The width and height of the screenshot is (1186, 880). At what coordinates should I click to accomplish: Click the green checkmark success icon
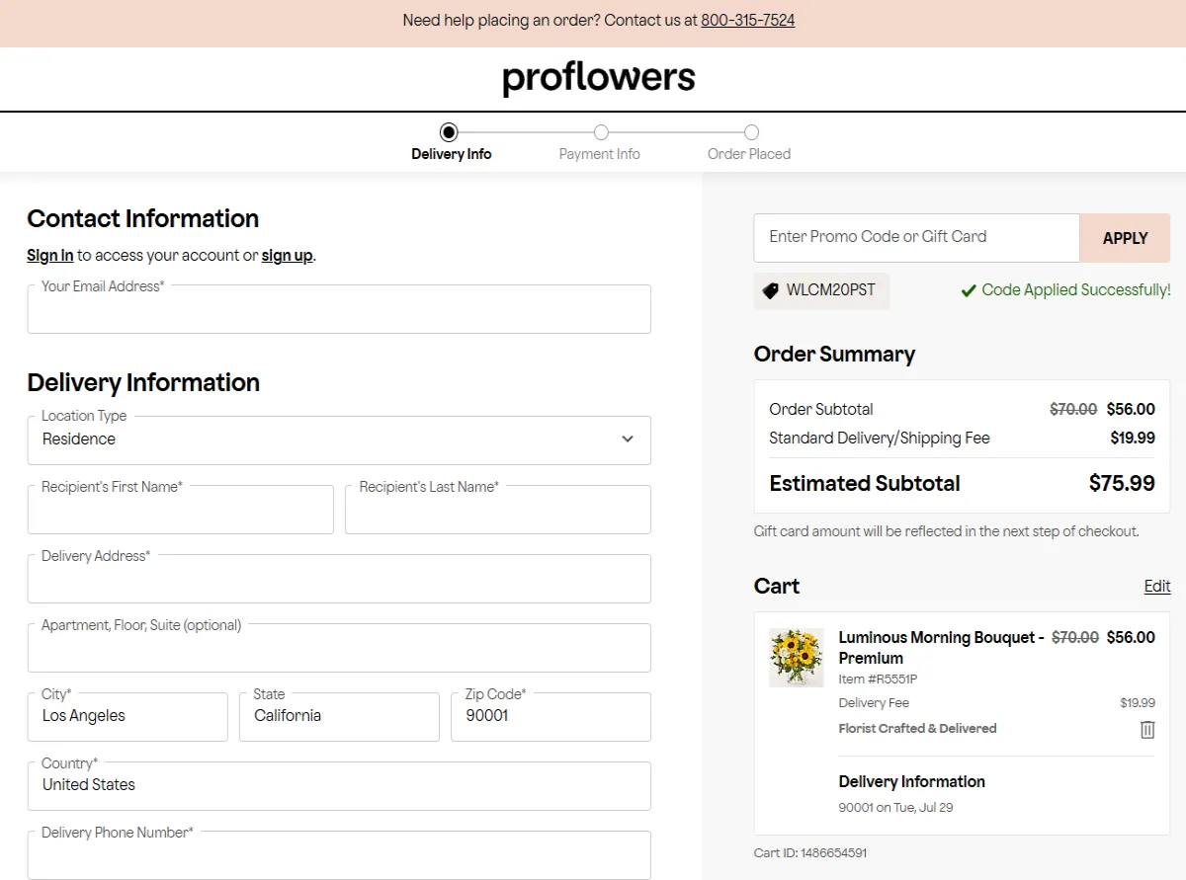coord(969,291)
